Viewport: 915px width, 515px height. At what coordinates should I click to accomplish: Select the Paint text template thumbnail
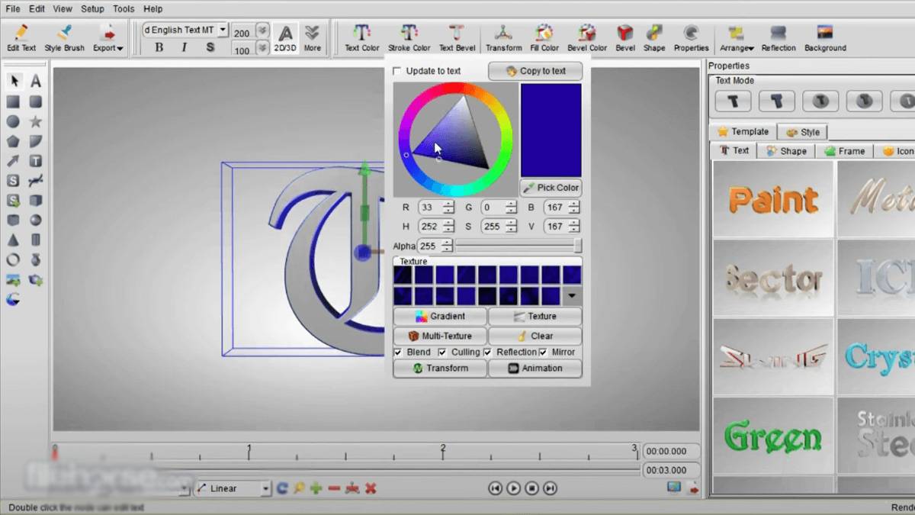tap(773, 199)
